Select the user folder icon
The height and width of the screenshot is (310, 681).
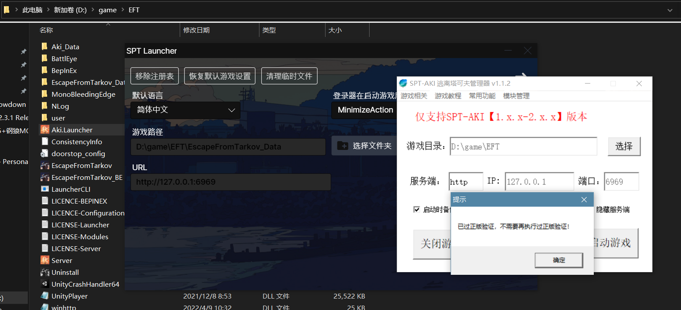click(44, 118)
